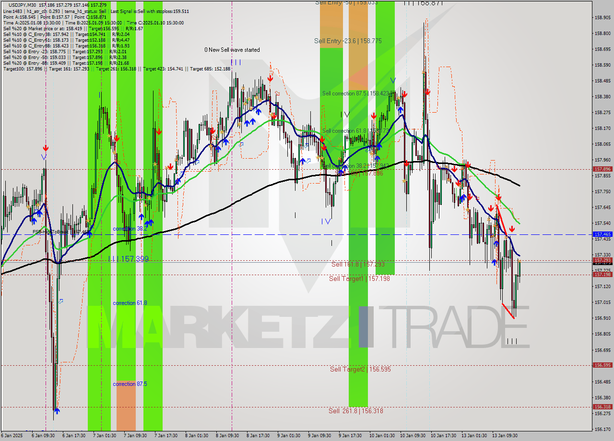Click the 'Sell Target2 | 156.595' label
The width and height of the screenshot is (614, 441).
pos(360,369)
